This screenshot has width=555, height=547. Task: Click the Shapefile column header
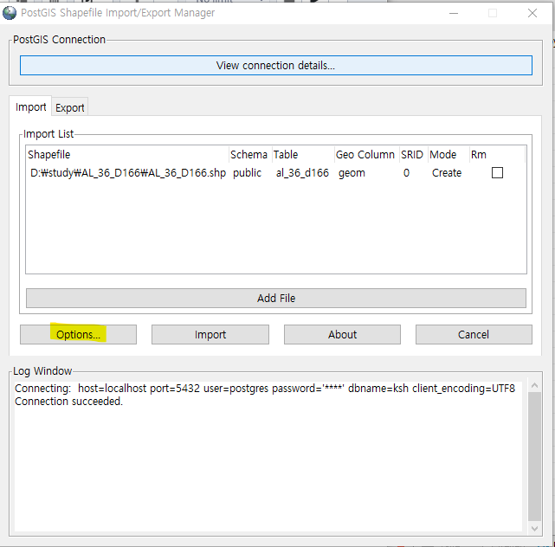tap(128, 155)
